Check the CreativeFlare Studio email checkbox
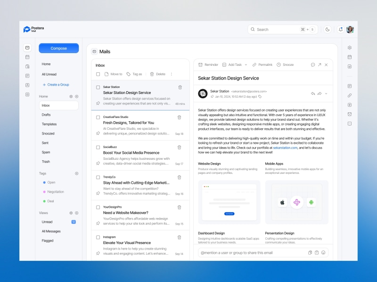This screenshot has height=282, width=377. [98, 117]
